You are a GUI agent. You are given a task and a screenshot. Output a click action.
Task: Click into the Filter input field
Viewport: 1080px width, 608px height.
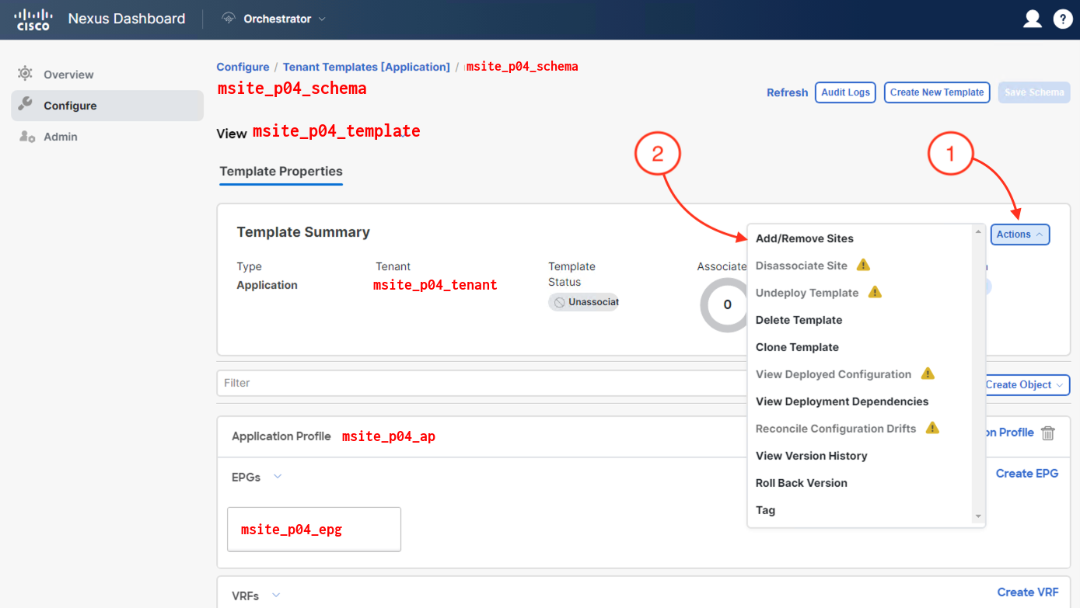482,383
